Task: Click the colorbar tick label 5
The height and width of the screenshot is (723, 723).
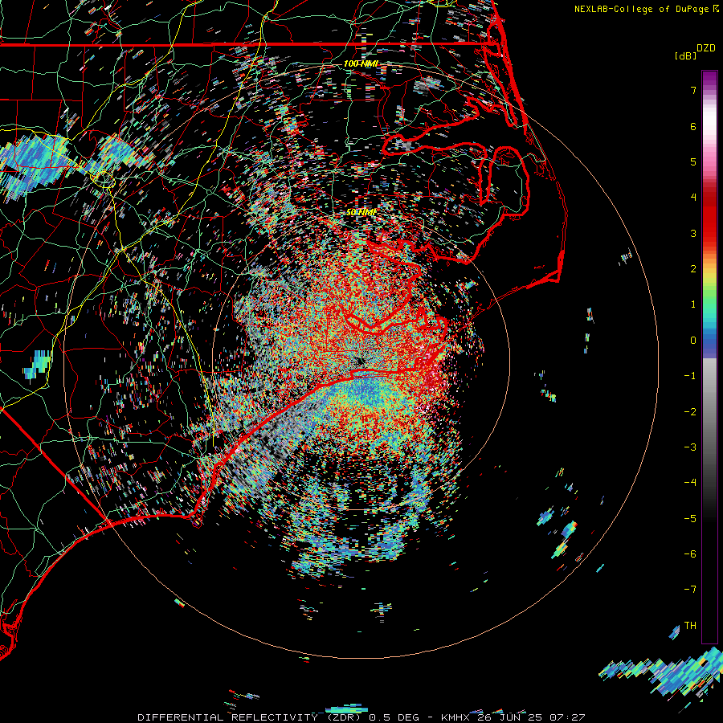Action: (693, 161)
